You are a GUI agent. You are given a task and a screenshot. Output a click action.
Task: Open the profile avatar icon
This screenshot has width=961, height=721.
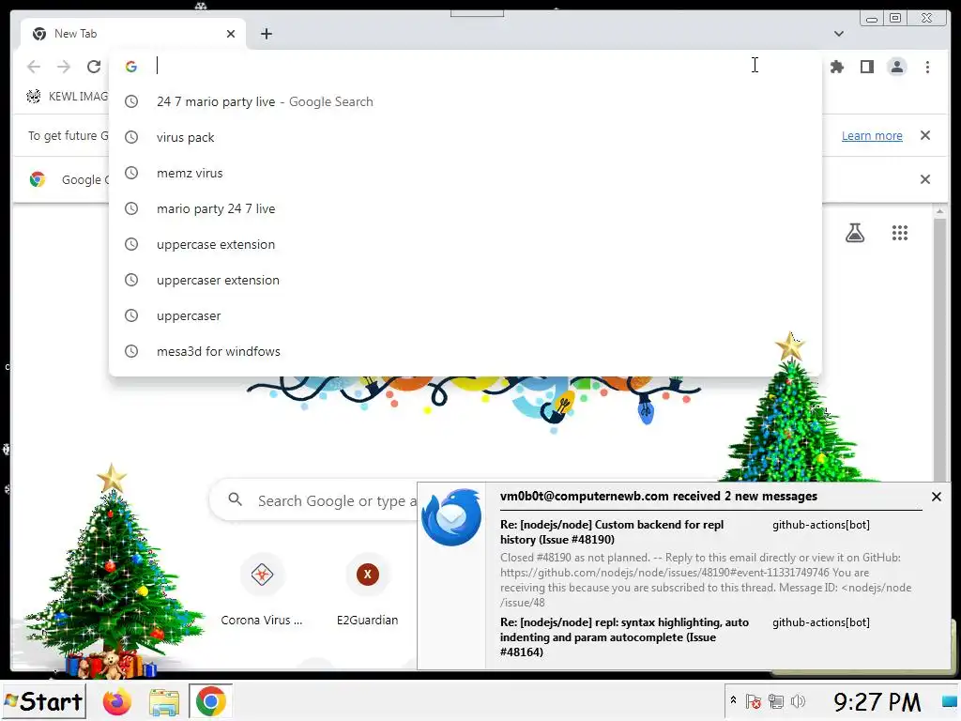896,67
